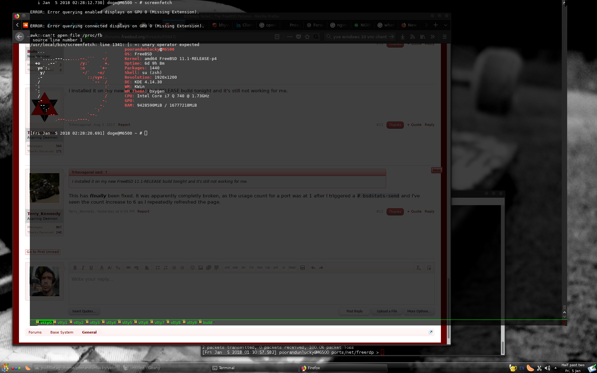Click the insert image icon in editor

(x=201, y=268)
